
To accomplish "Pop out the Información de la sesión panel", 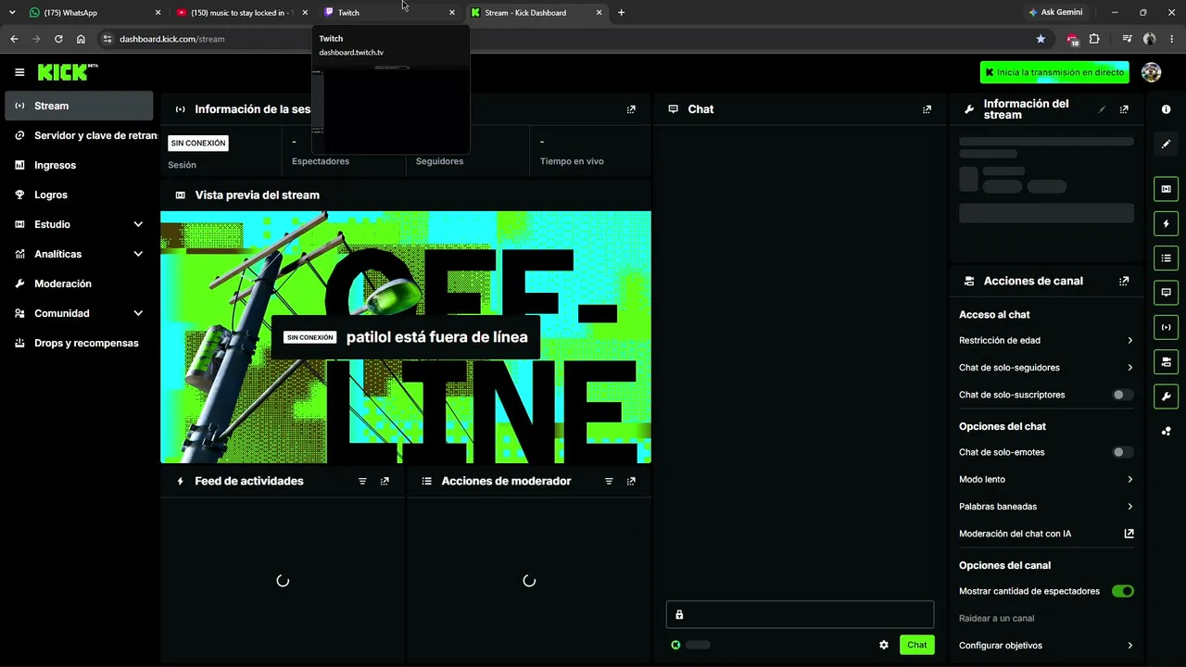I will click(631, 109).
